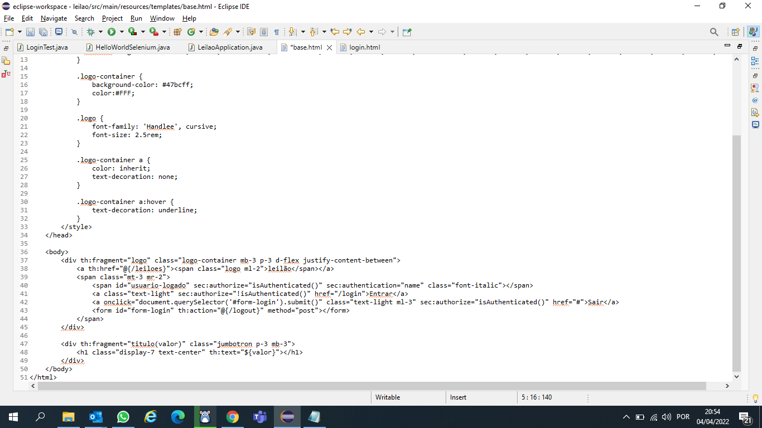Expand the Coverage dropdown arrow

(x=143, y=32)
